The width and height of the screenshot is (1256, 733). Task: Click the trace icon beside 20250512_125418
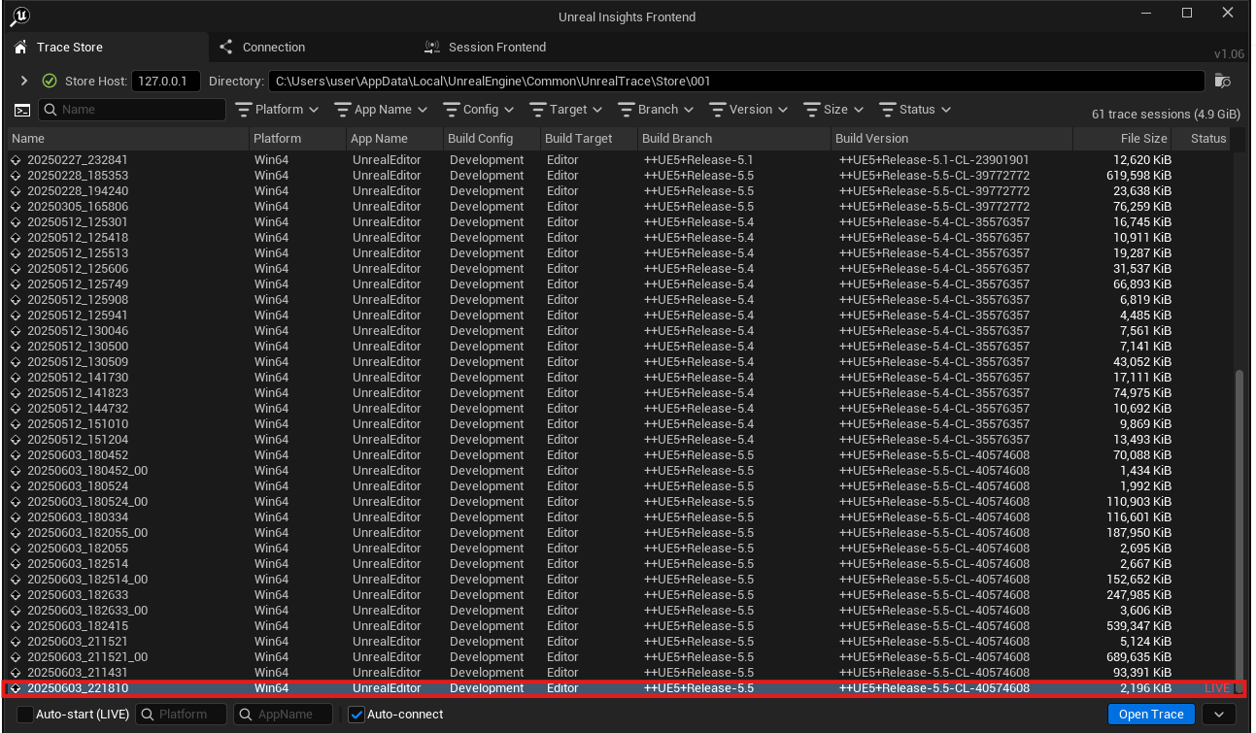coord(16,238)
